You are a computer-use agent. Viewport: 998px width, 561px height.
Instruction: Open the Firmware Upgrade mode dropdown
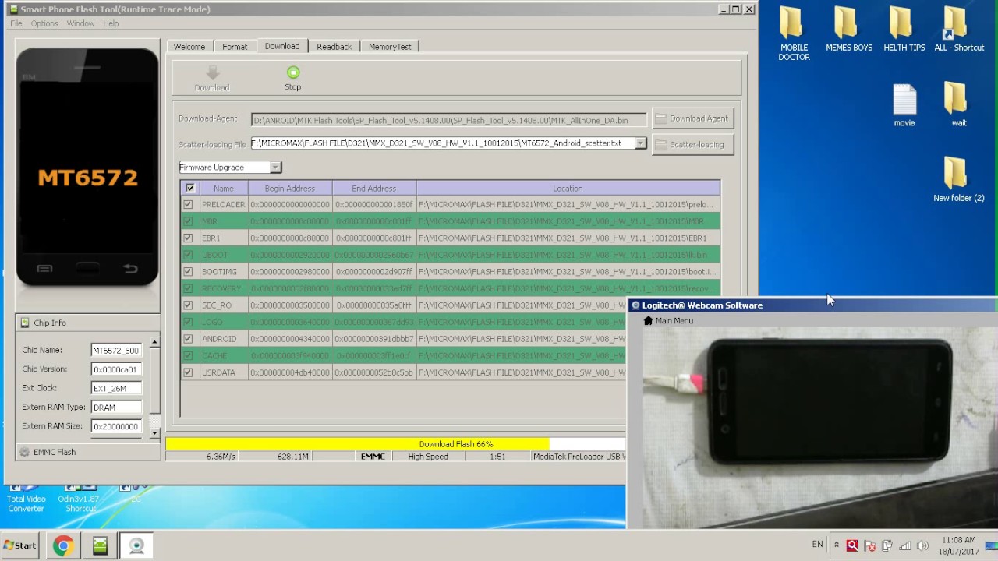(275, 168)
